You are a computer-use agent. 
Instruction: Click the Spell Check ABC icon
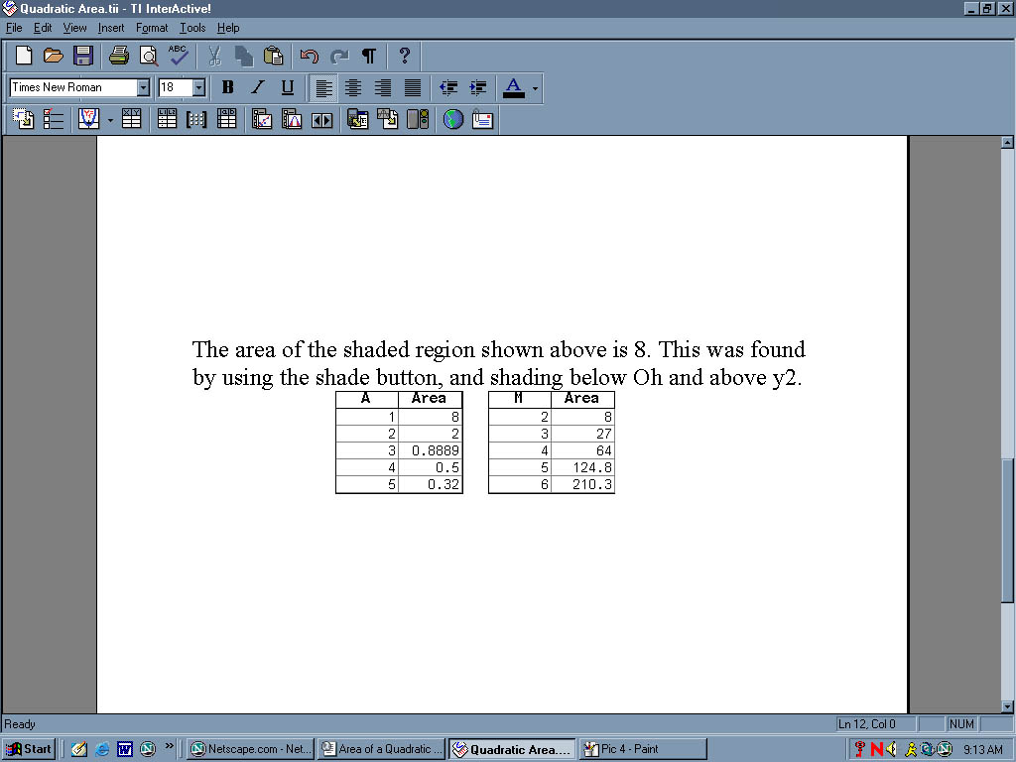[179, 56]
